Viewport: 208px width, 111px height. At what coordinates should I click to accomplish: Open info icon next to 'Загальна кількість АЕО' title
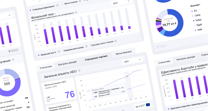point(79,71)
